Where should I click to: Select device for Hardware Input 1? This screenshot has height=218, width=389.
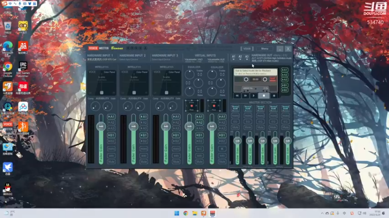[102, 60]
